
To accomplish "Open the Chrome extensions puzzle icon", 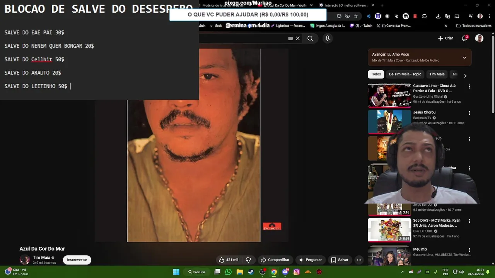I will 424,16.
